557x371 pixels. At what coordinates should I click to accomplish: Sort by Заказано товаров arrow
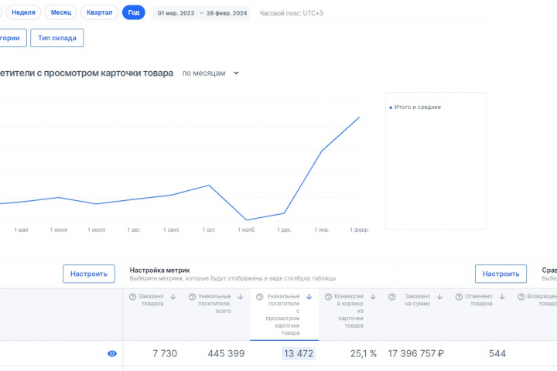pos(173,297)
